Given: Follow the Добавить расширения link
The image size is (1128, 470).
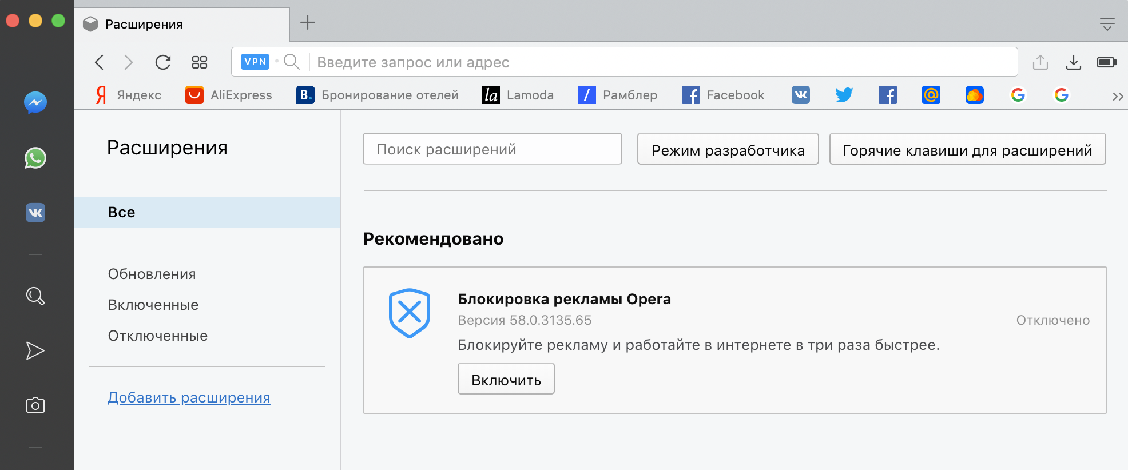Looking at the screenshot, I should click(x=189, y=397).
